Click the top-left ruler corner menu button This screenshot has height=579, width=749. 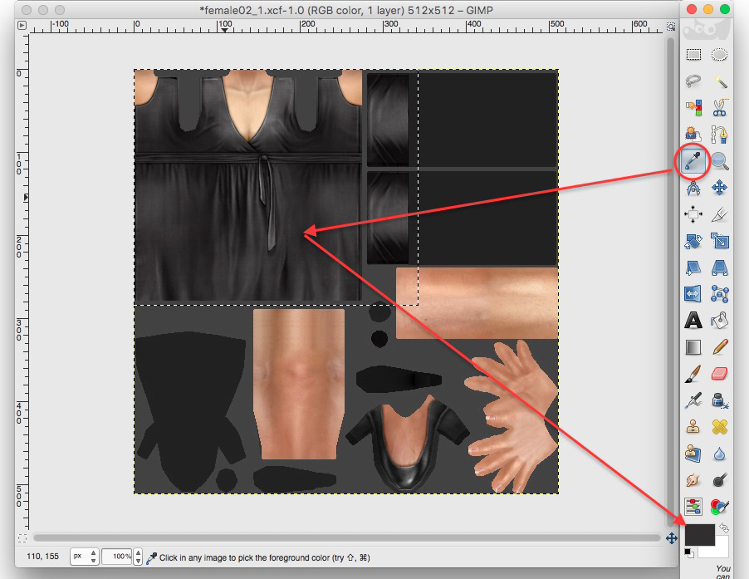pos(21,26)
